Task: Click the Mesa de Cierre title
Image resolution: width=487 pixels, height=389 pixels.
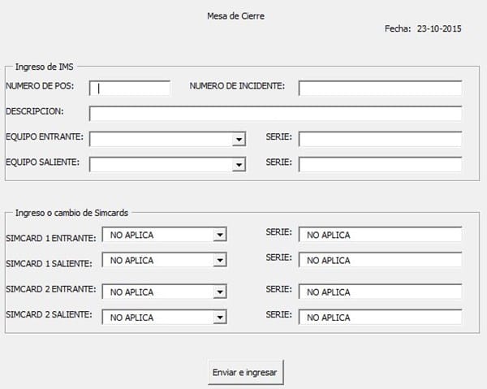Action: (x=242, y=15)
